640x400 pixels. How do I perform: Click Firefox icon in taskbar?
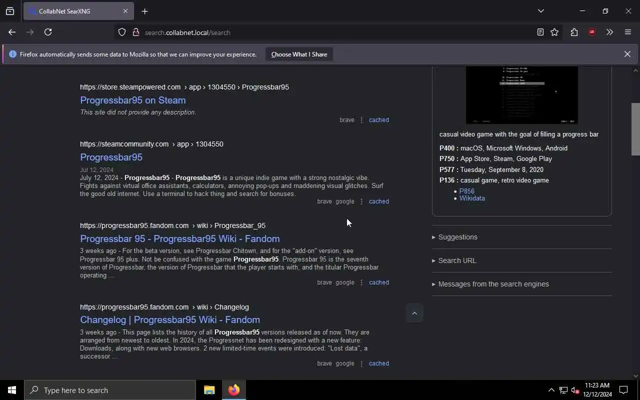coord(233,390)
